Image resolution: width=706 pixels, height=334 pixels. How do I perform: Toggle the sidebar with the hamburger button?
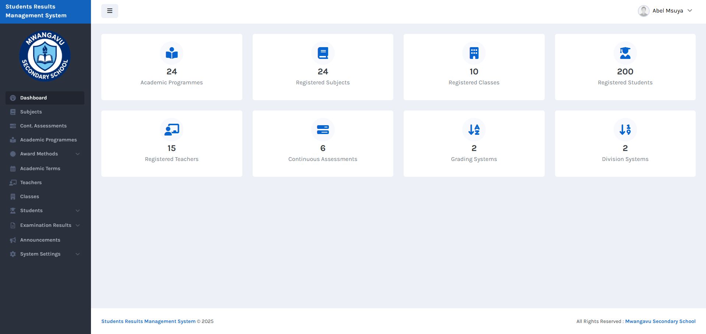pyautogui.click(x=110, y=11)
